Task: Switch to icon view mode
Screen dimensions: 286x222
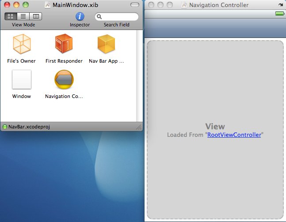Action: (x=11, y=16)
